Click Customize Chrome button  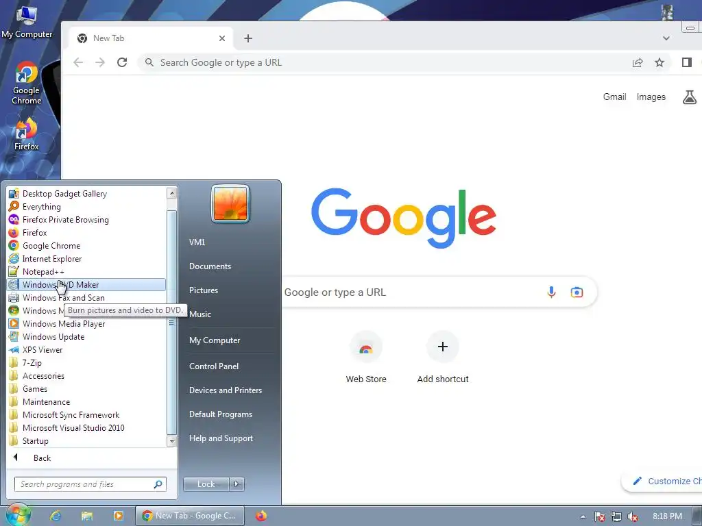click(663, 481)
